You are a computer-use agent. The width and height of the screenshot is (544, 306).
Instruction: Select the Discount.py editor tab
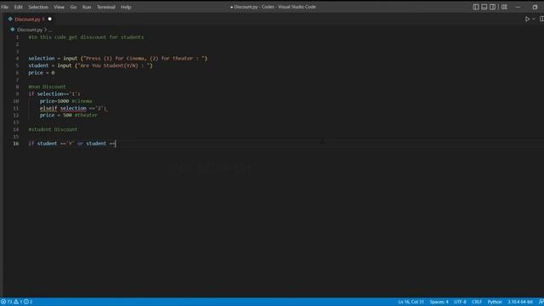(x=30, y=19)
